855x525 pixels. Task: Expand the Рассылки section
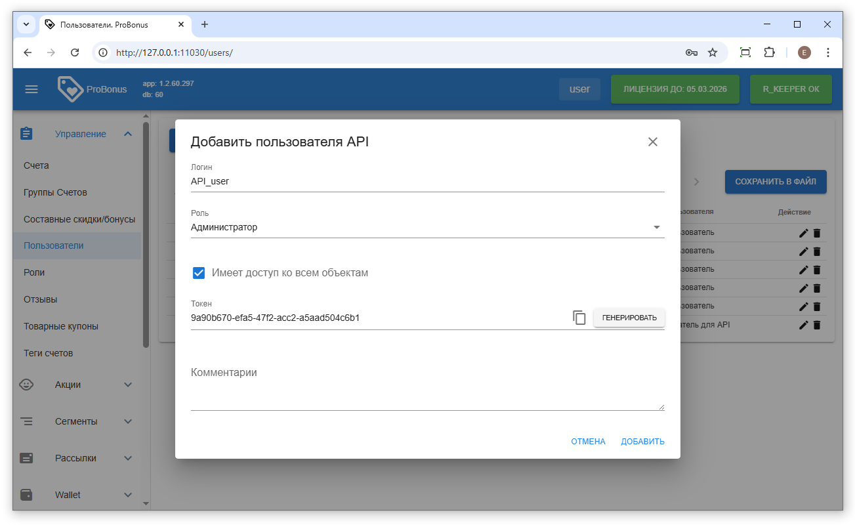click(x=128, y=458)
